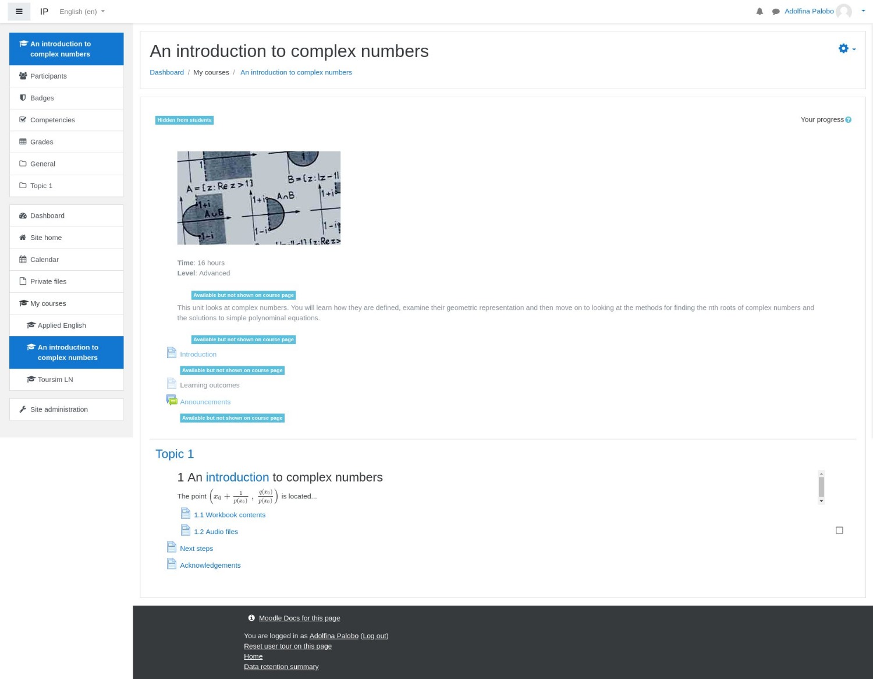Click the Next steps page icon
This screenshot has height=679, width=873.
(x=172, y=547)
